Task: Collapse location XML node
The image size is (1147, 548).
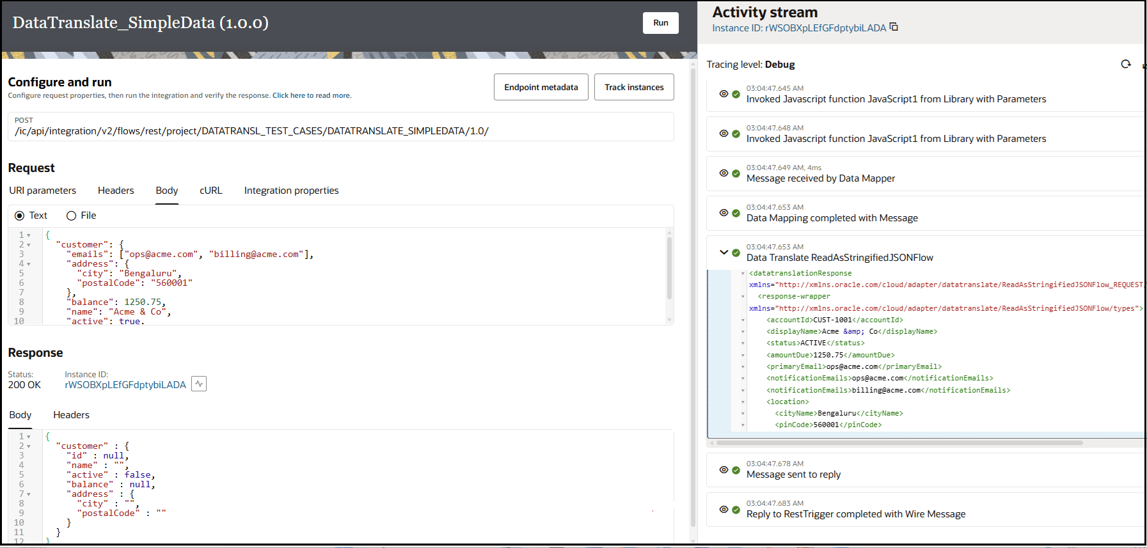Action: (x=743, y=402)
